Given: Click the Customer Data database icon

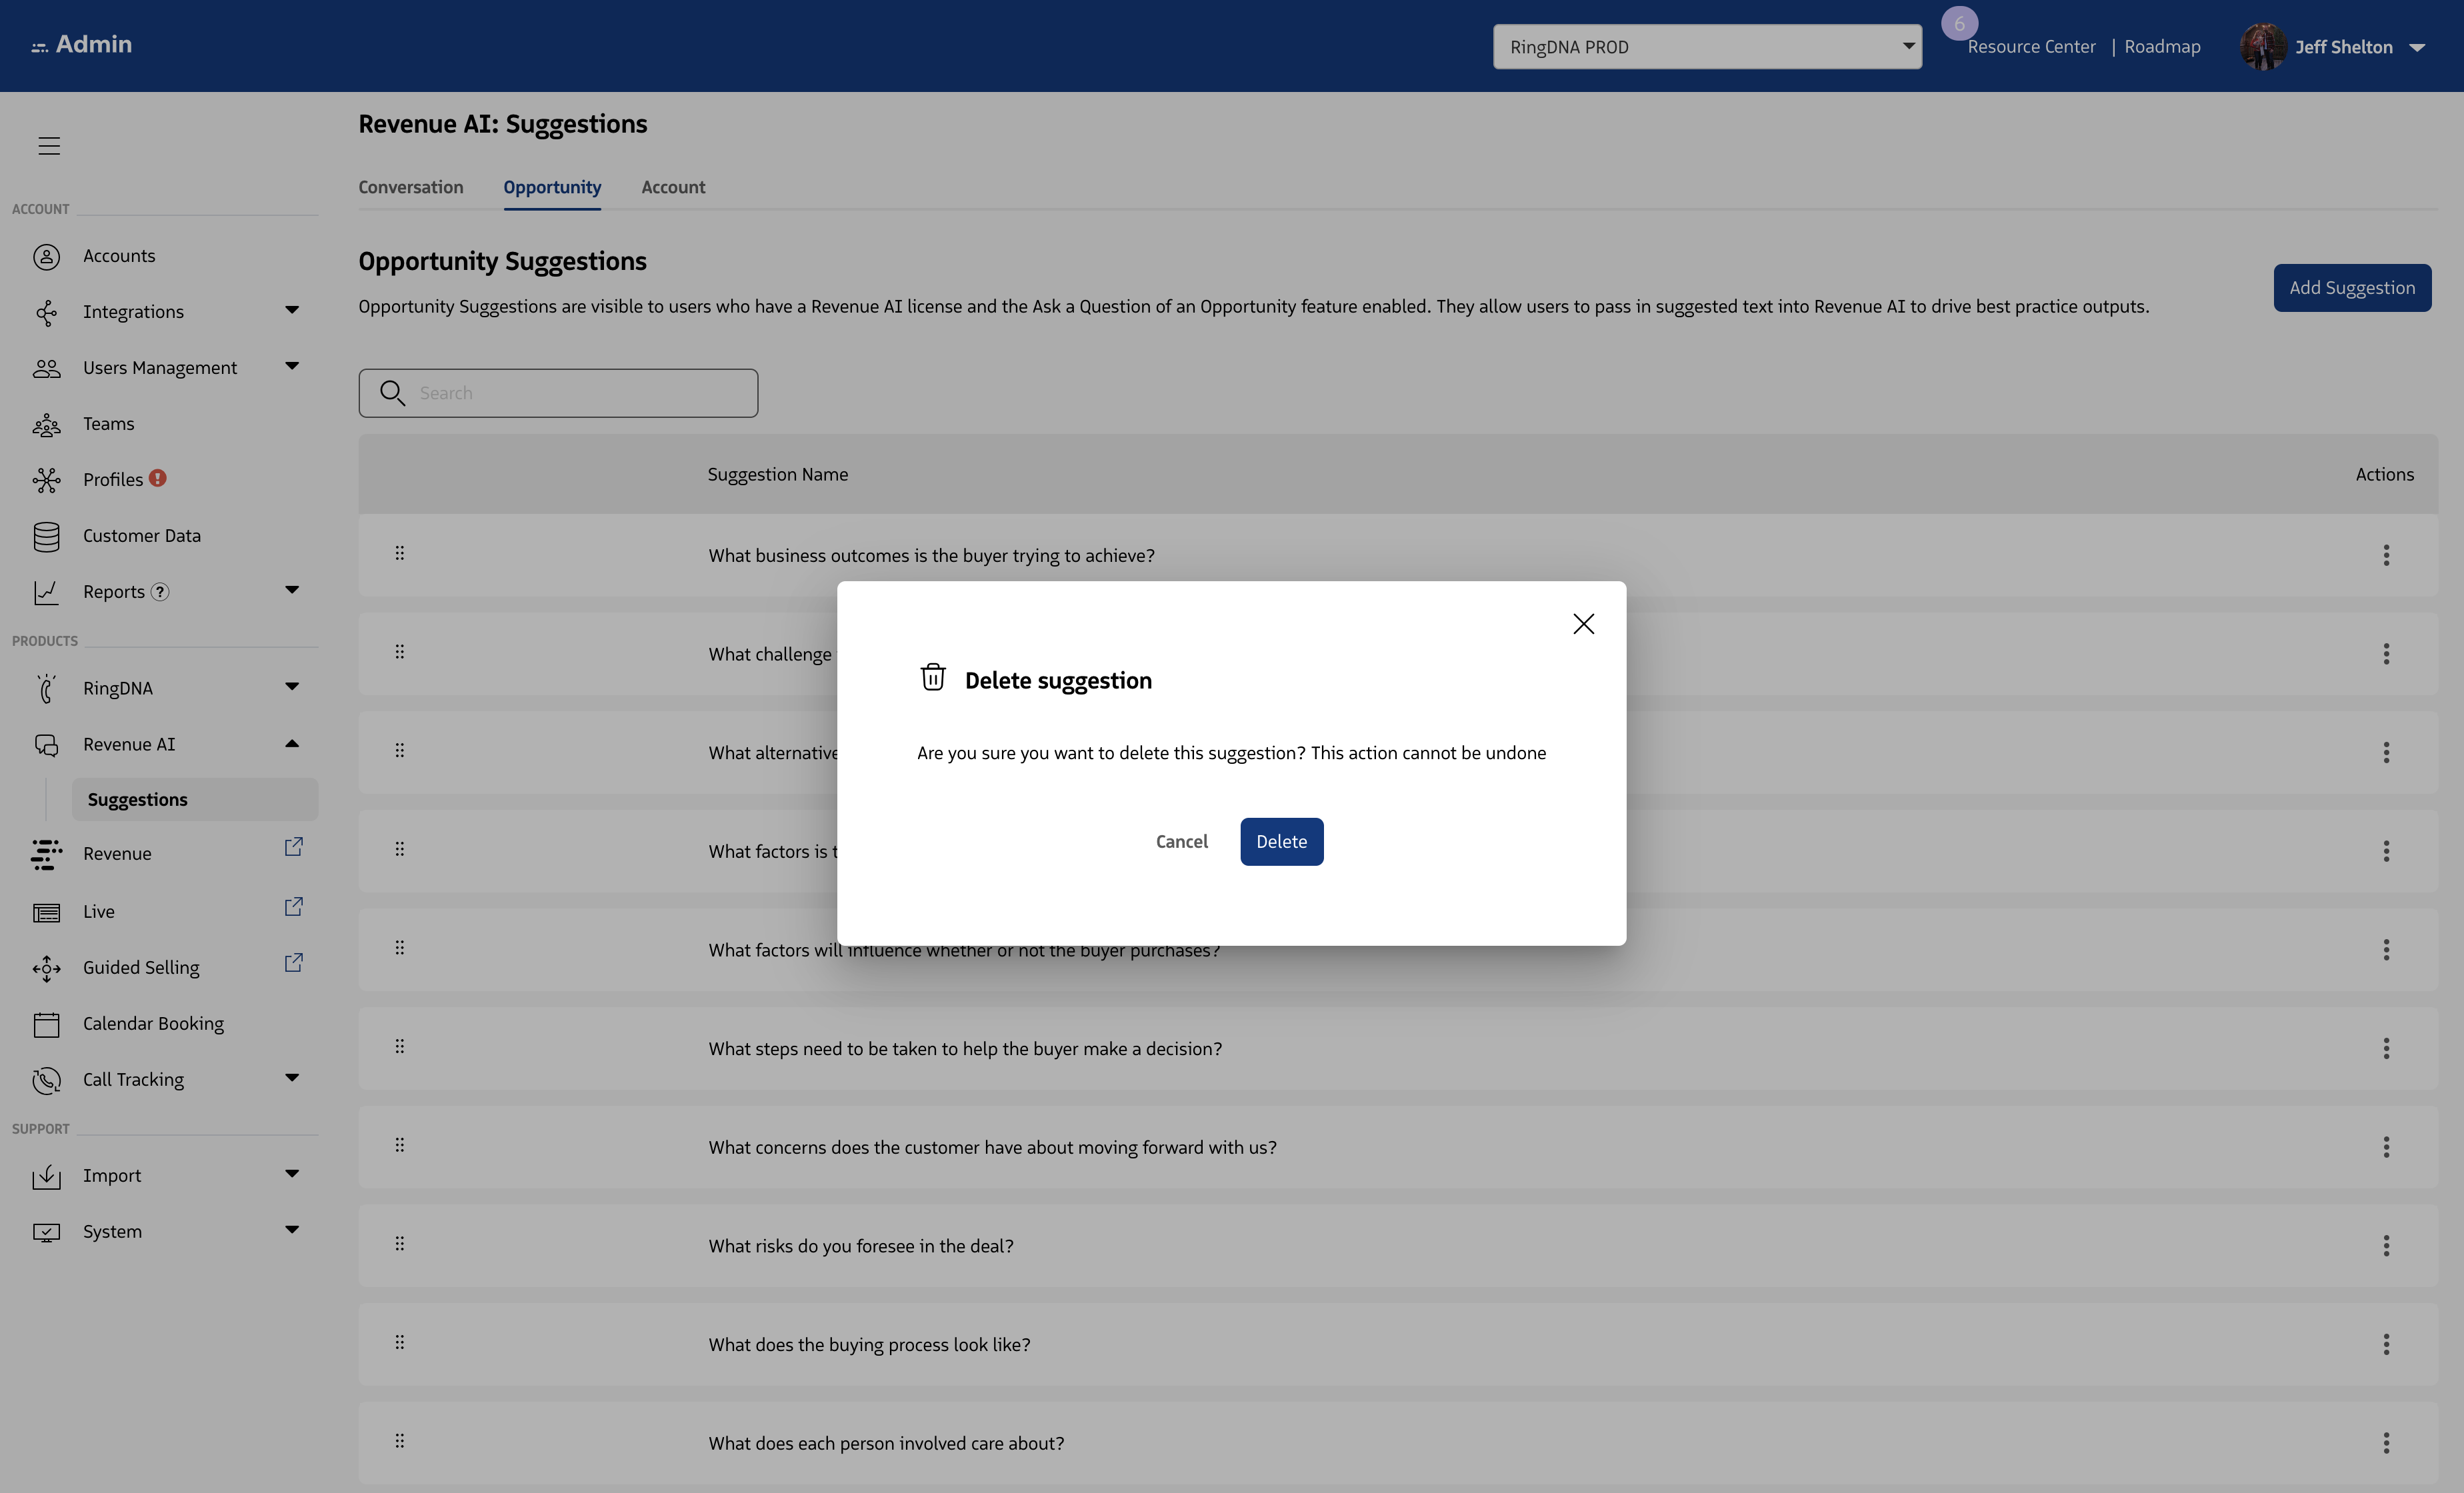Looking at the screenshot, I should 46,537.
